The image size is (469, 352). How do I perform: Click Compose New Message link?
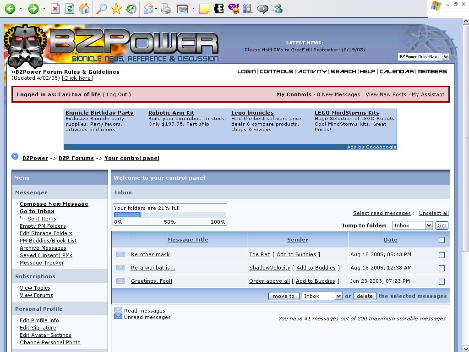coord(54,204)
